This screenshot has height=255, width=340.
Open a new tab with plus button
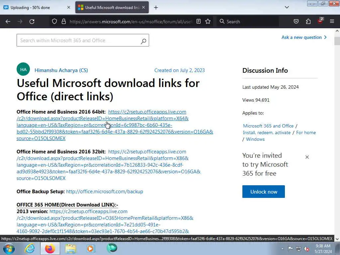pos(156,8)
